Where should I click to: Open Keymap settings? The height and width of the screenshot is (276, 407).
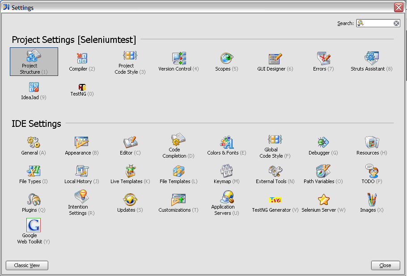pyautogui.click(x=227, y=175)
